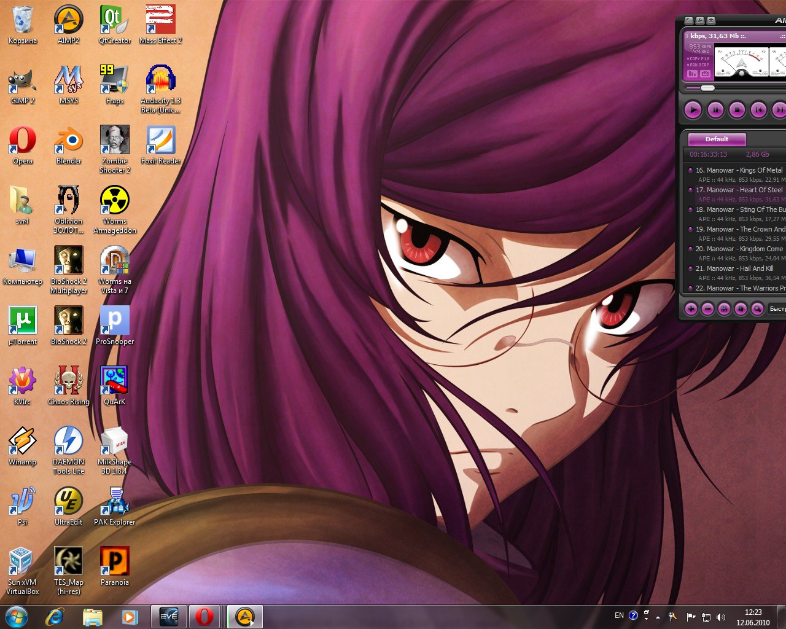
Task: Open the TES_Map (hi-res) shortcut
Action: point(69,571)
